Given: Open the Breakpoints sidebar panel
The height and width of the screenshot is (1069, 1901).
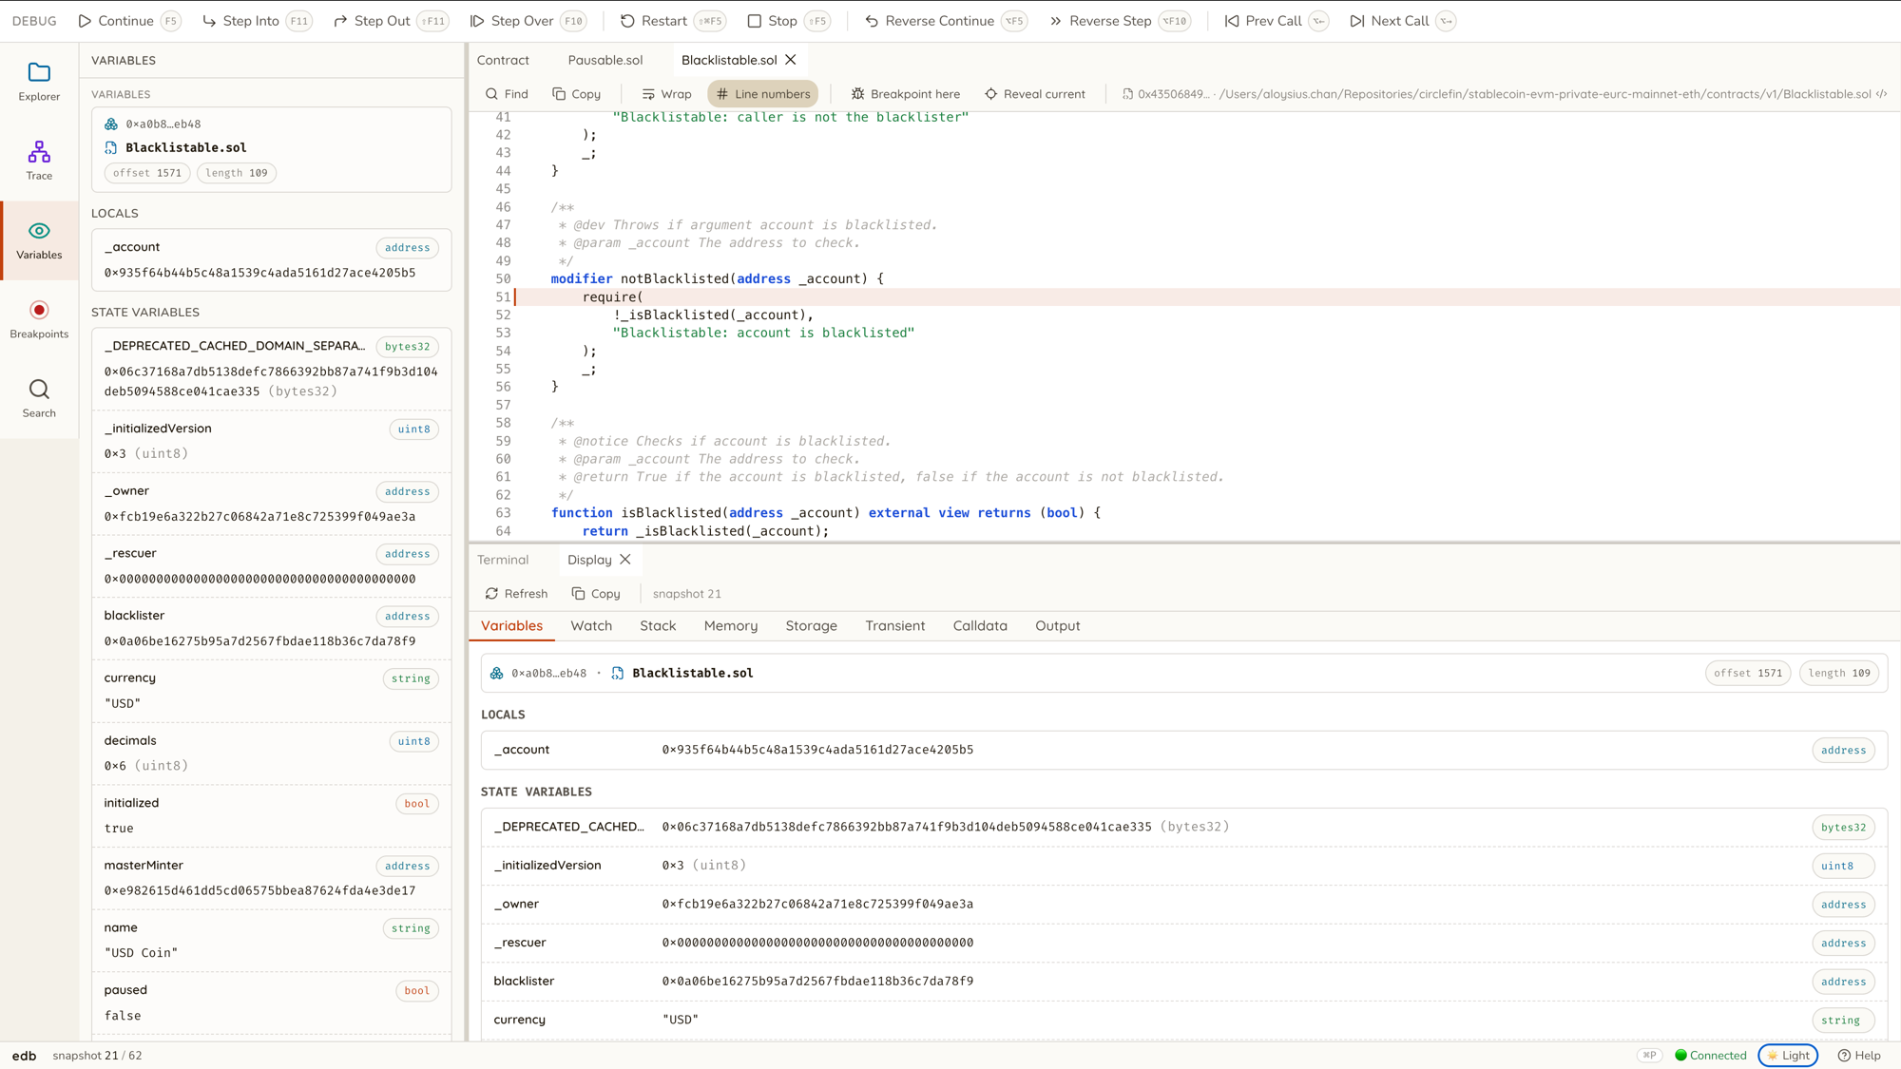Looking at the screenshot, I should 39,319.
